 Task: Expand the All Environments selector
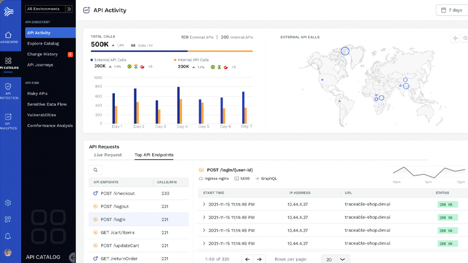point(49,9)
